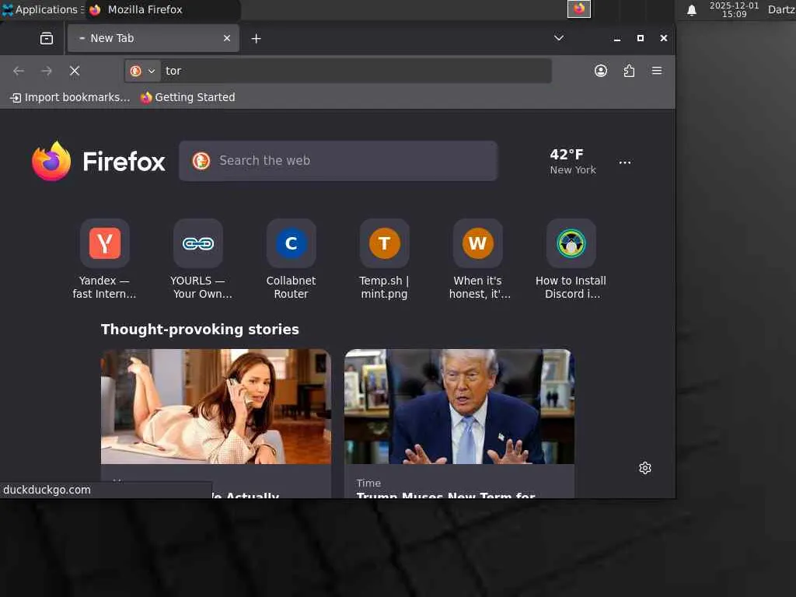Open the Firefox hamburger application menu

click(656, 71)
